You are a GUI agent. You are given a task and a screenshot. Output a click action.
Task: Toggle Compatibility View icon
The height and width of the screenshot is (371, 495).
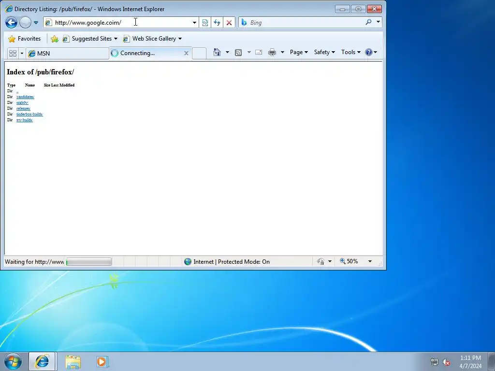click(x=205, y=22)
